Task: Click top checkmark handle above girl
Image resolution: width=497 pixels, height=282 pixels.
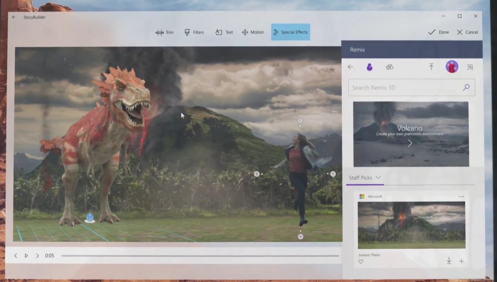Action: [x=300, y=121]
